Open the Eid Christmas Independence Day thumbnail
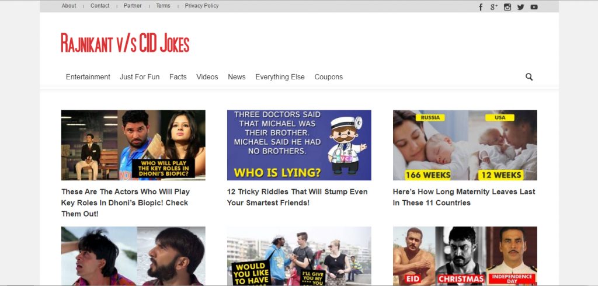The width and height of the screenshot is (598, 286). (x=465, y=256)
